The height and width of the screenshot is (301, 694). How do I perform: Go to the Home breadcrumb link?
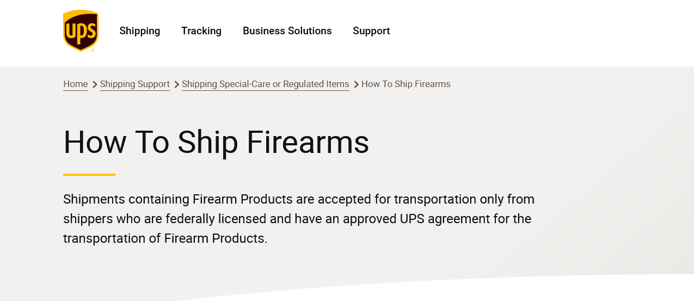tap(75, 84)
